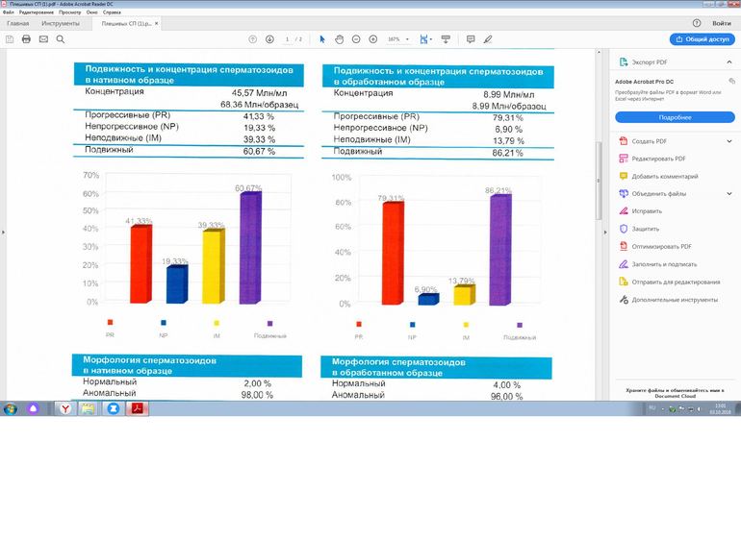Send file by email envelope icon
The height and width of the screenshot is (540, 741).
[43, 39]
